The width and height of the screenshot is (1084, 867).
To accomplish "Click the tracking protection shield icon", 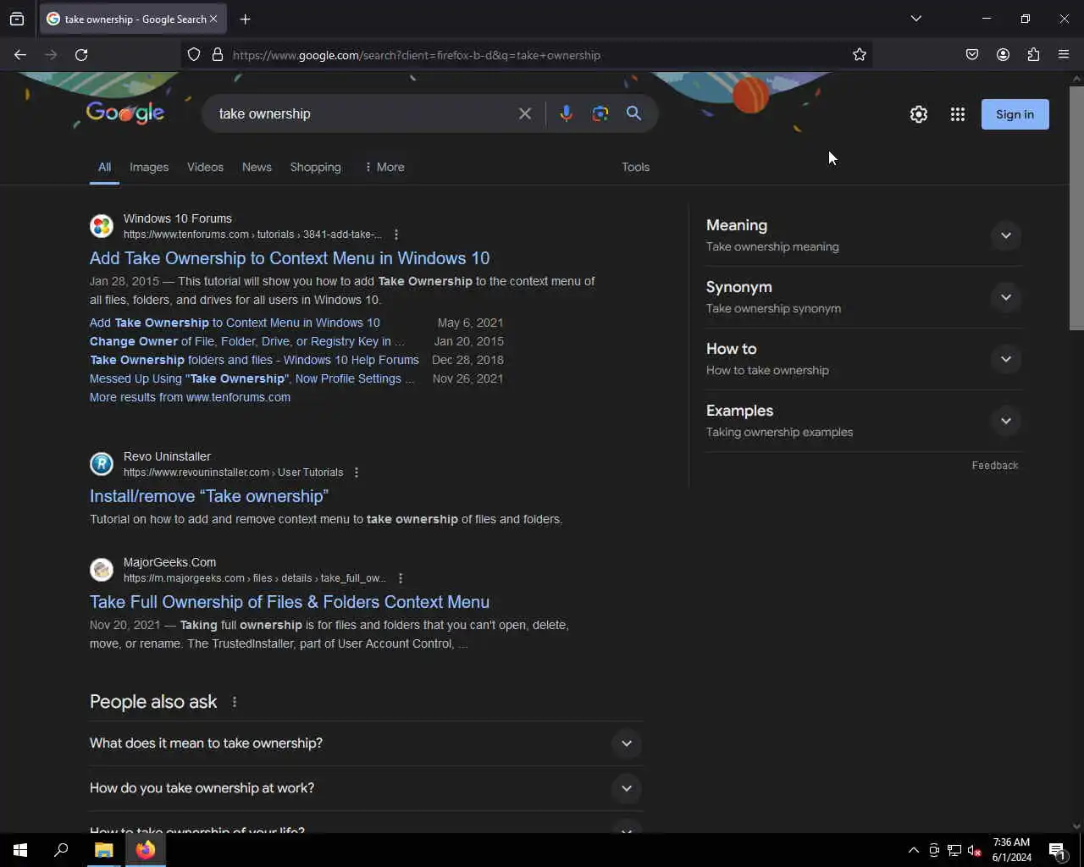I will click(194, 55).
